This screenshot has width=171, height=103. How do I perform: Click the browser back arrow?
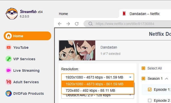tap(60, 24)
